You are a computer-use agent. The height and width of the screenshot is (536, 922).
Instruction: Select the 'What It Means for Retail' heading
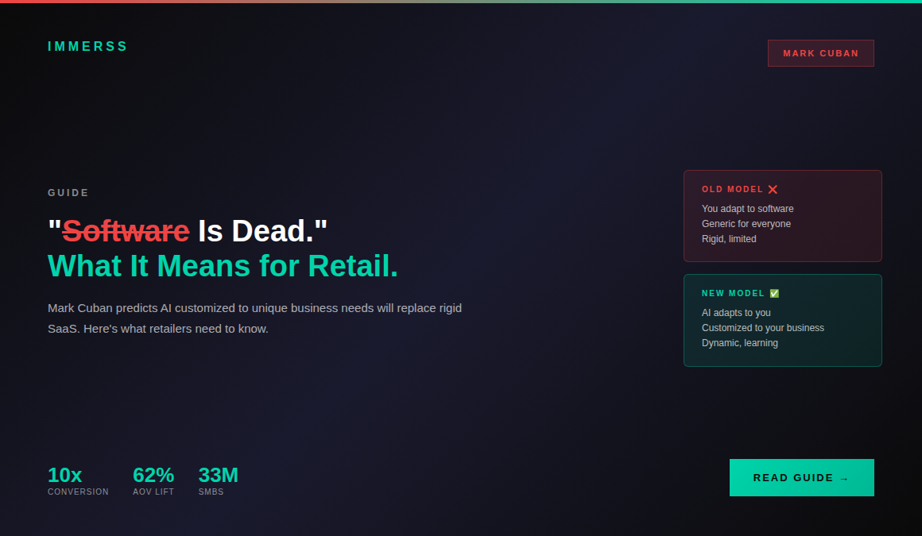(x=223, y=266)
